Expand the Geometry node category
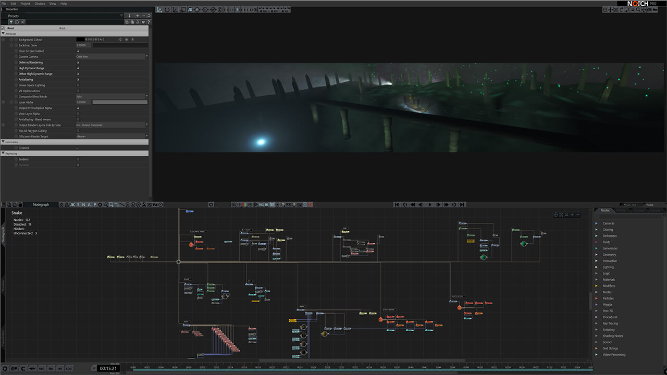Viewport: 667px width, 375px height. 597,255
